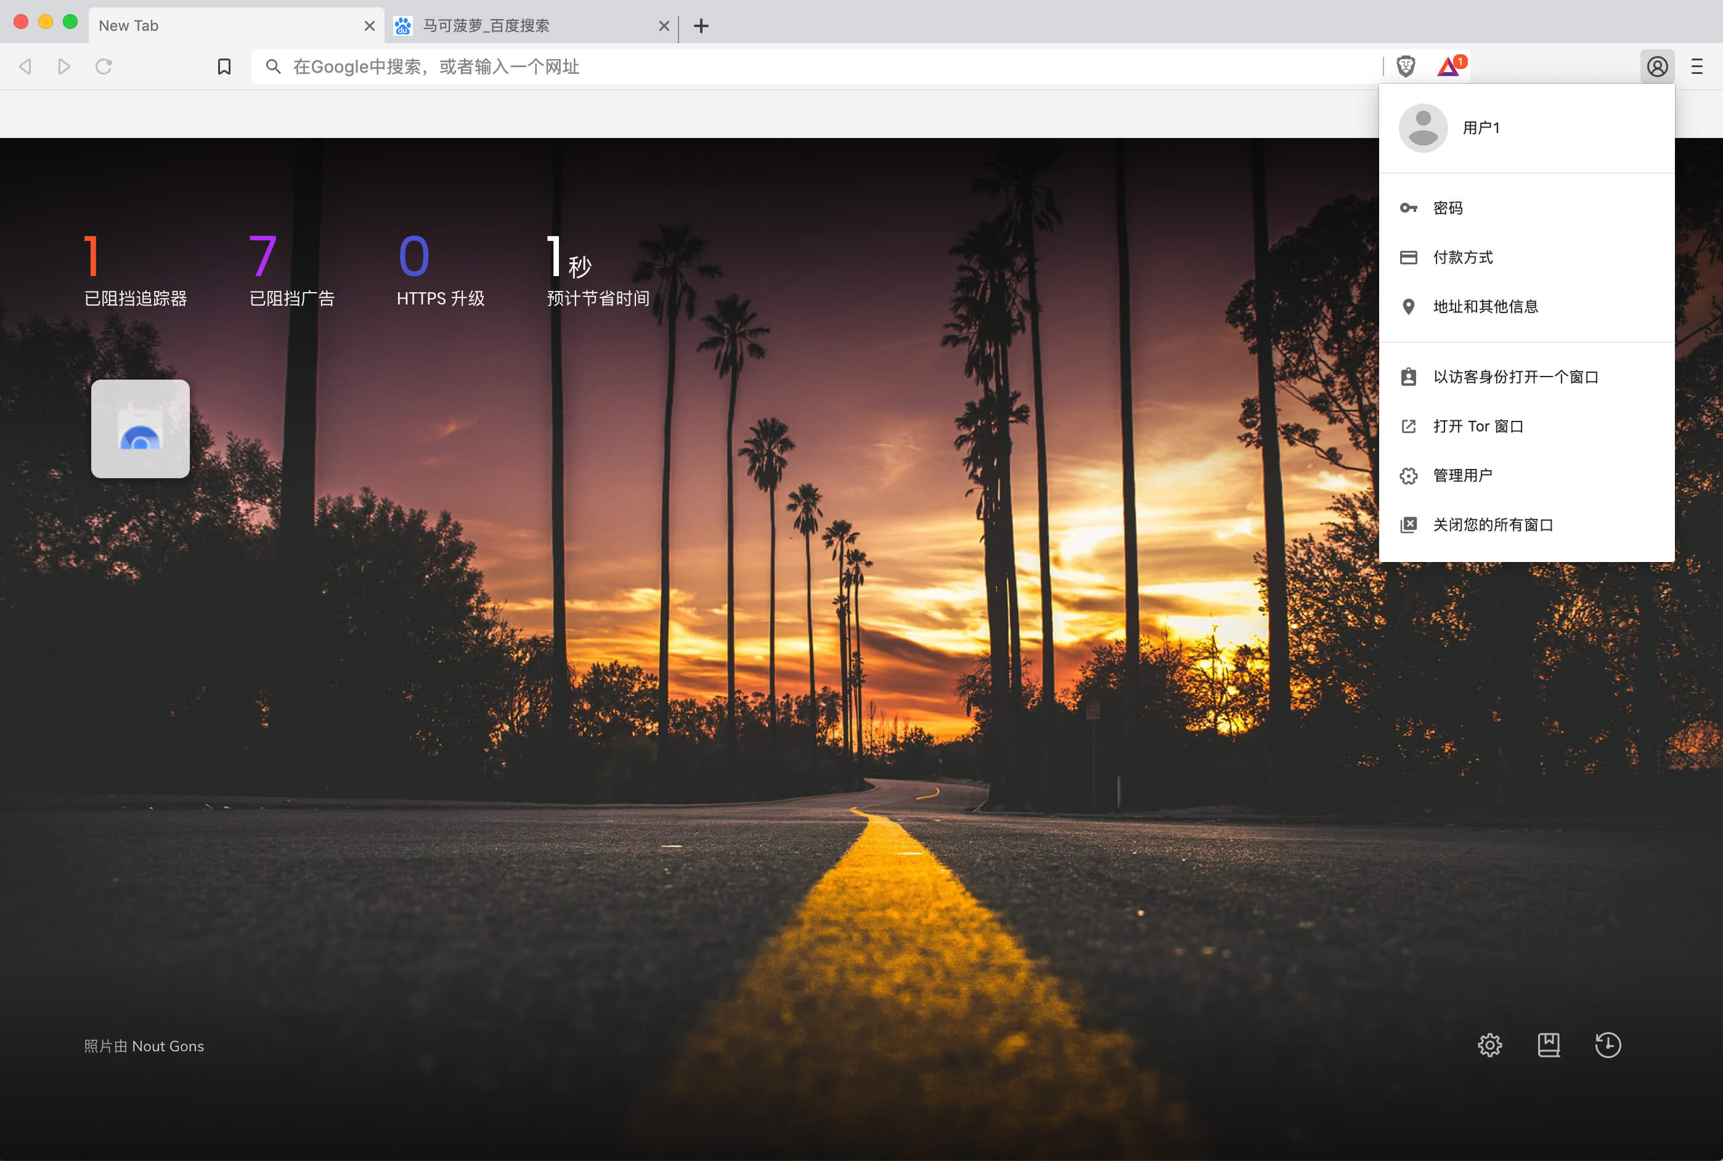This screenshot has width=1723, height=1161.
Task: Close the 马可菠萝_百度搜索 tab
Action: coord(664,26)
